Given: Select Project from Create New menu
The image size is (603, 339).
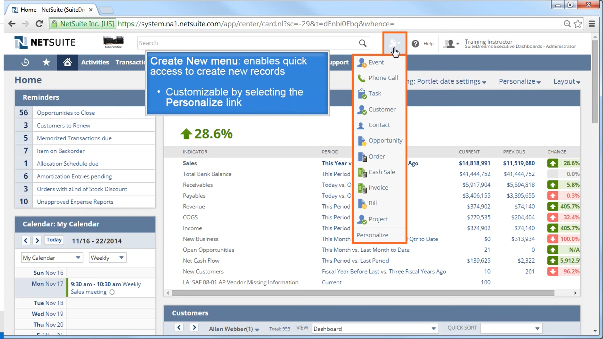Looking at the screenshot, I should pos(379,219).
